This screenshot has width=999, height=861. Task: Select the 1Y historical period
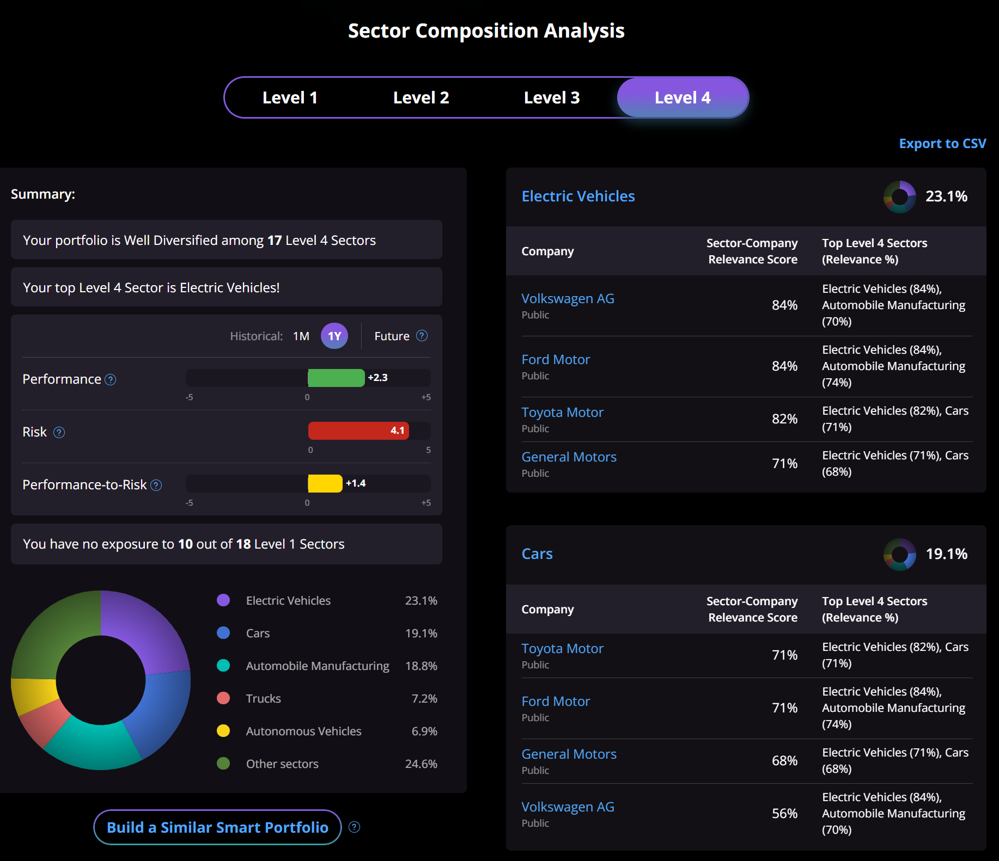(334, 336)
